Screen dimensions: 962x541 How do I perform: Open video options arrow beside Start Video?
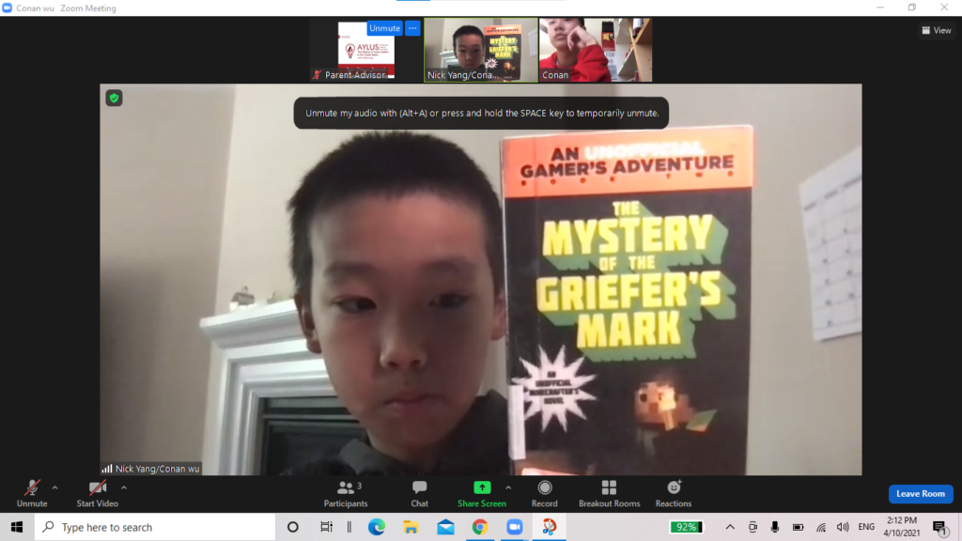tap(124, 487)
